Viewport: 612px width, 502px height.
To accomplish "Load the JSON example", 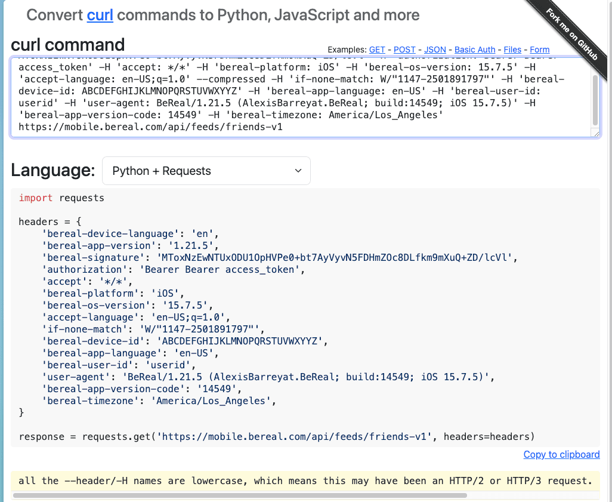I will pyautogui.click(x=435, y=50).
